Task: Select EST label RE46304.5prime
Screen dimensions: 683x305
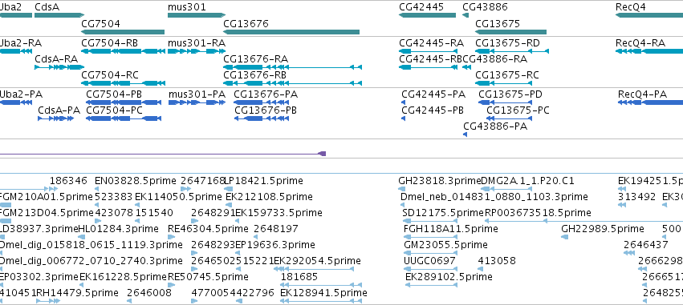Action: [208, 228]
